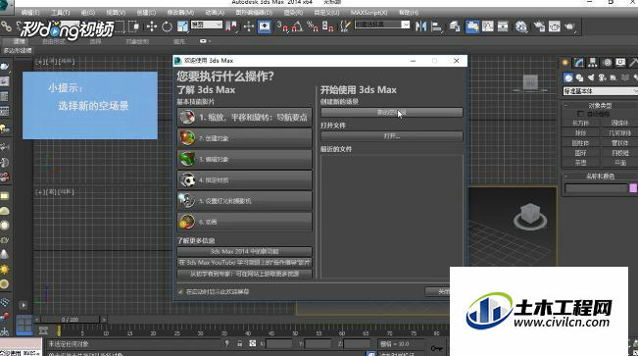Select the Lights category icon
Image resolution: width=638 pixels, height=356 pixels.
click(591, 77)
